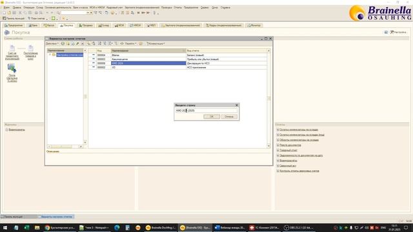Open Действия dropdown in report settings window
The image size is (413, 232).
click(x=52, y=44)
